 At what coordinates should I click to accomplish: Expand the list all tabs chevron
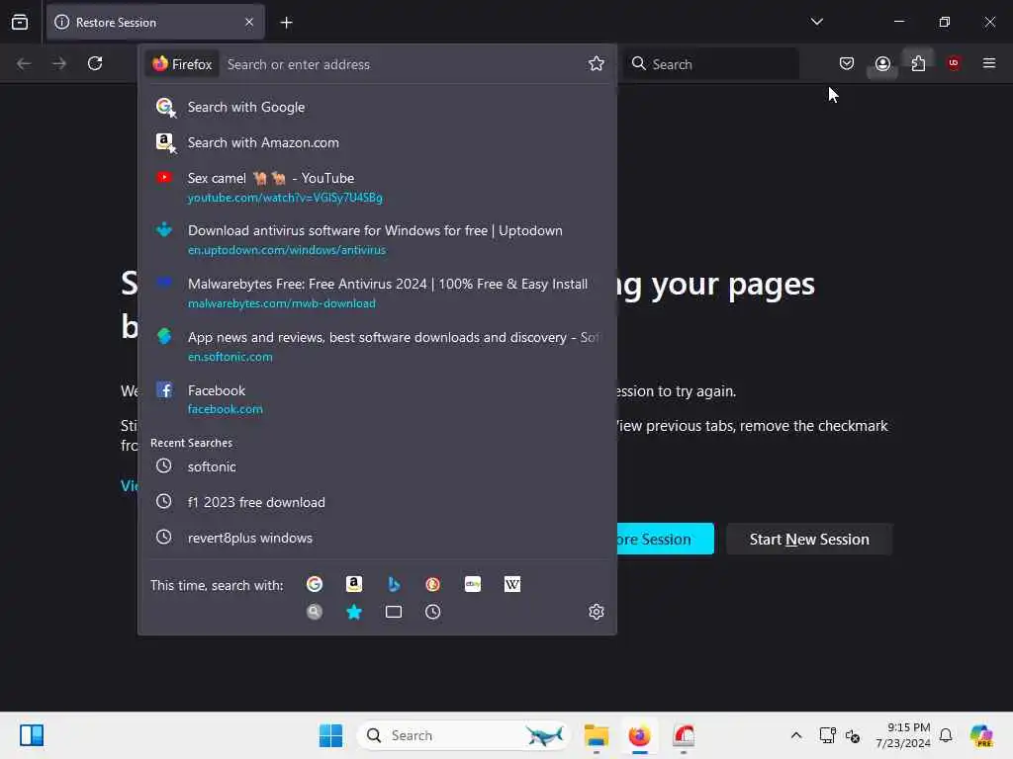816,22
